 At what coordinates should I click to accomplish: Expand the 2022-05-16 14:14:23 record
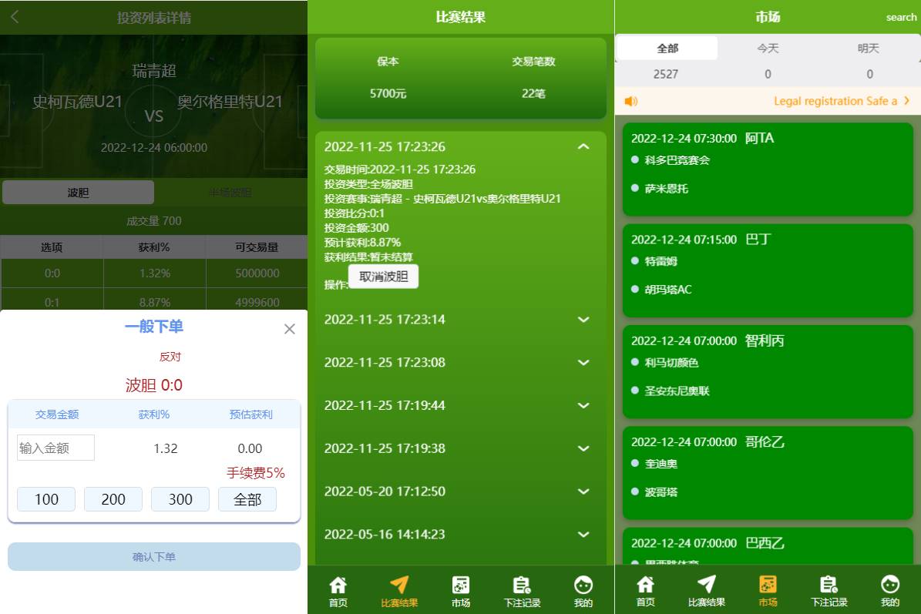(583, 534)
